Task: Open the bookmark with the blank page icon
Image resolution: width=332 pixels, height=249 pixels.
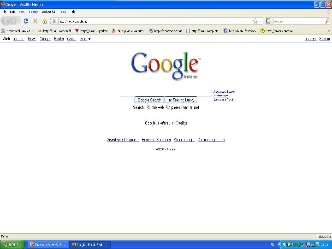Action: 202,31
